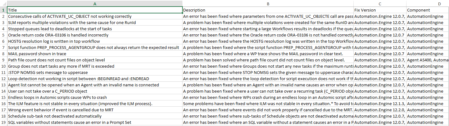The height and width of the screenshot is (126, 449).
Task: Click description of the ILM stability fix
Action: 268,104
